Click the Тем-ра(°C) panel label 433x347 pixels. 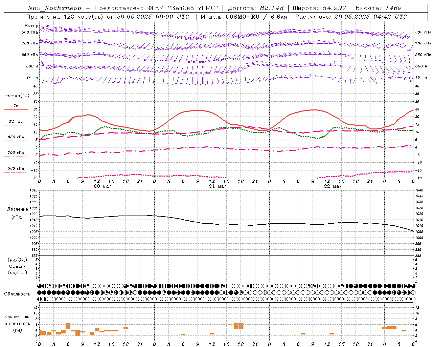(x=16, y=96)
